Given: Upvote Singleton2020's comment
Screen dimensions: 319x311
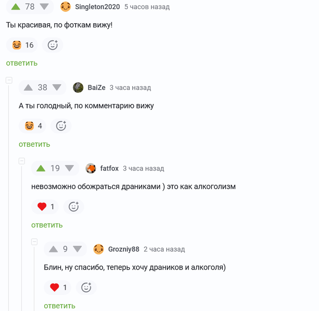Looking at the screenshot, I should [15, 7].
